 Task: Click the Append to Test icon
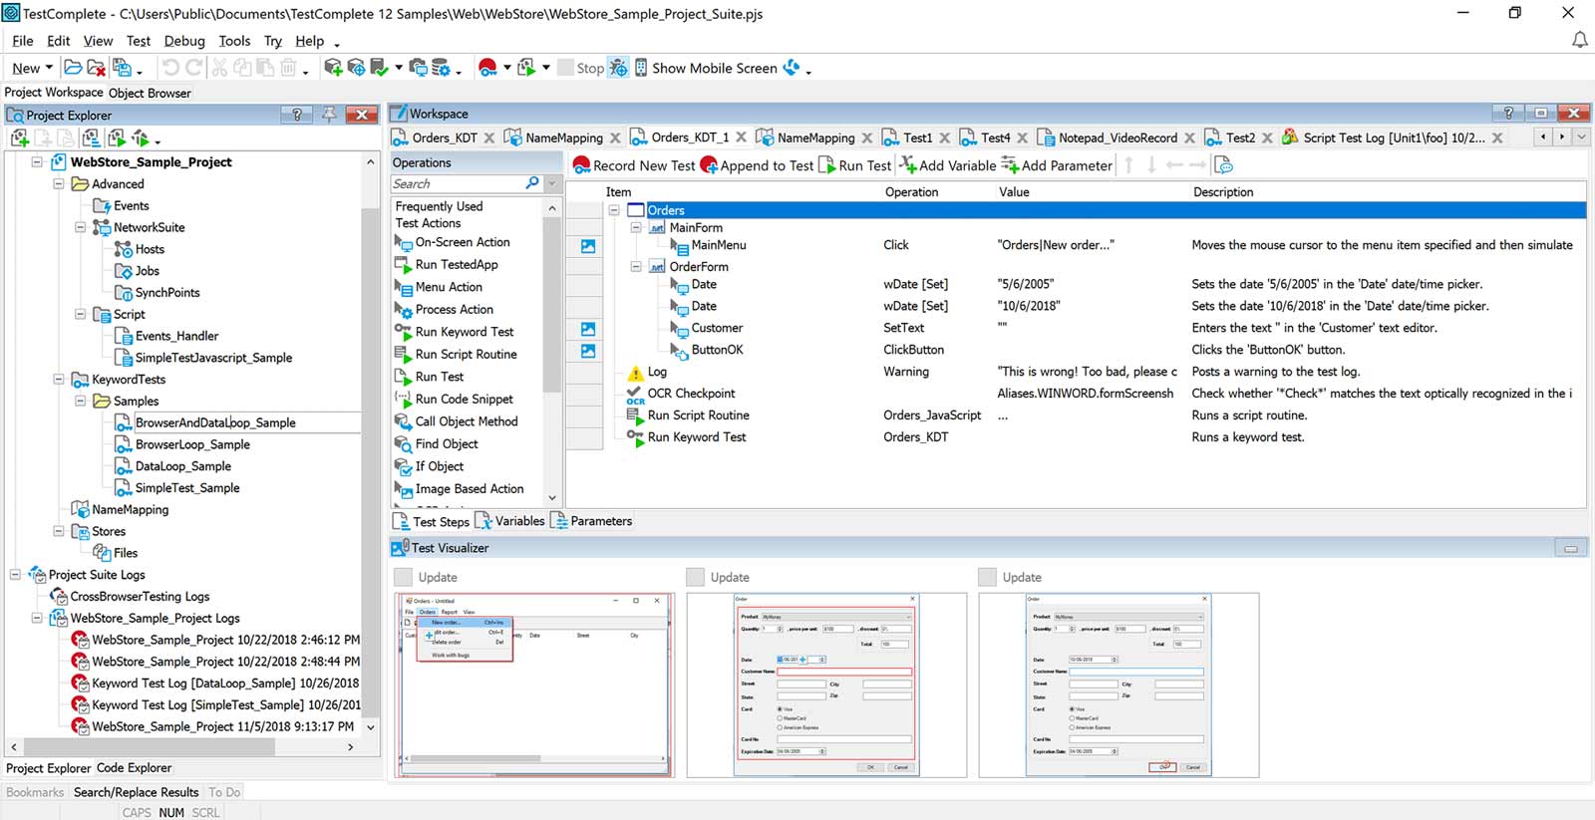click(x=710, y=165)
